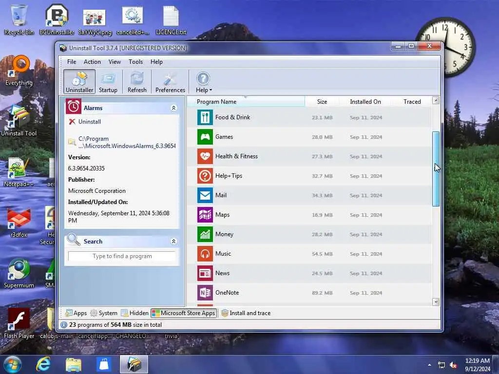Select the Mail app icon

[205, 195]
